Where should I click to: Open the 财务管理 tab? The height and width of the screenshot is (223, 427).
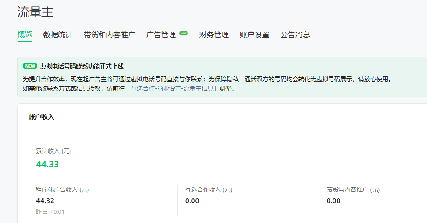pyautogui.click(x=214, y=35)
